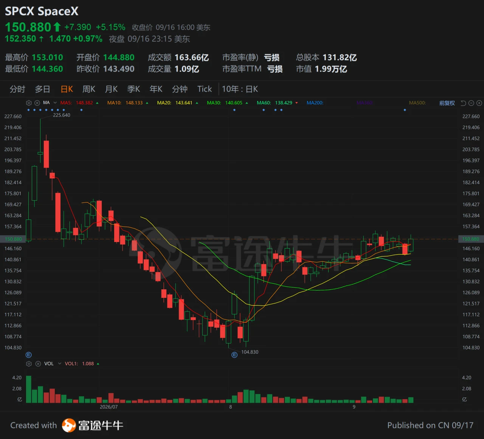Click the 成交额 163.66亿 value

[x=192, y=57]
